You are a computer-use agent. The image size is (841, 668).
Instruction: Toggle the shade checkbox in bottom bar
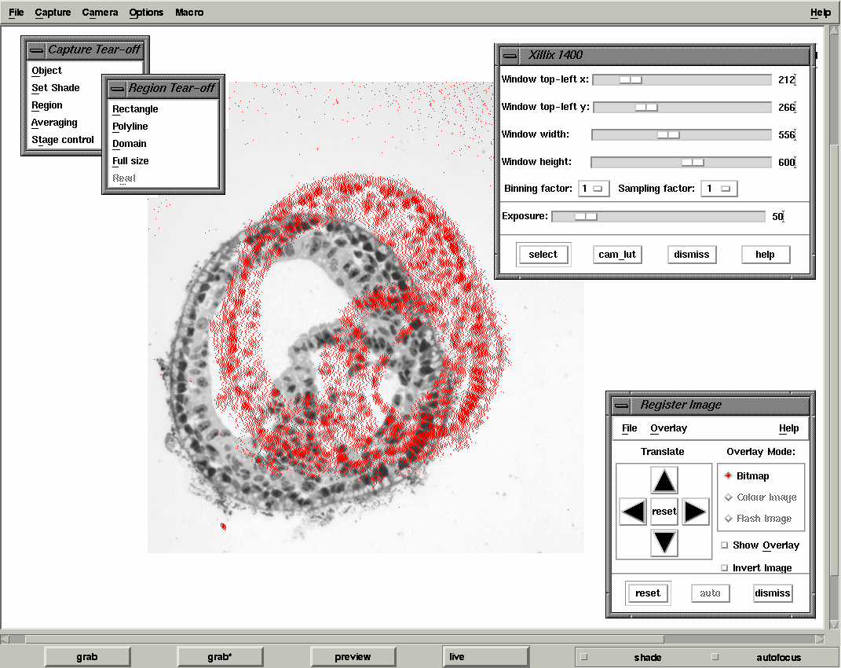[x=584, y=657]
